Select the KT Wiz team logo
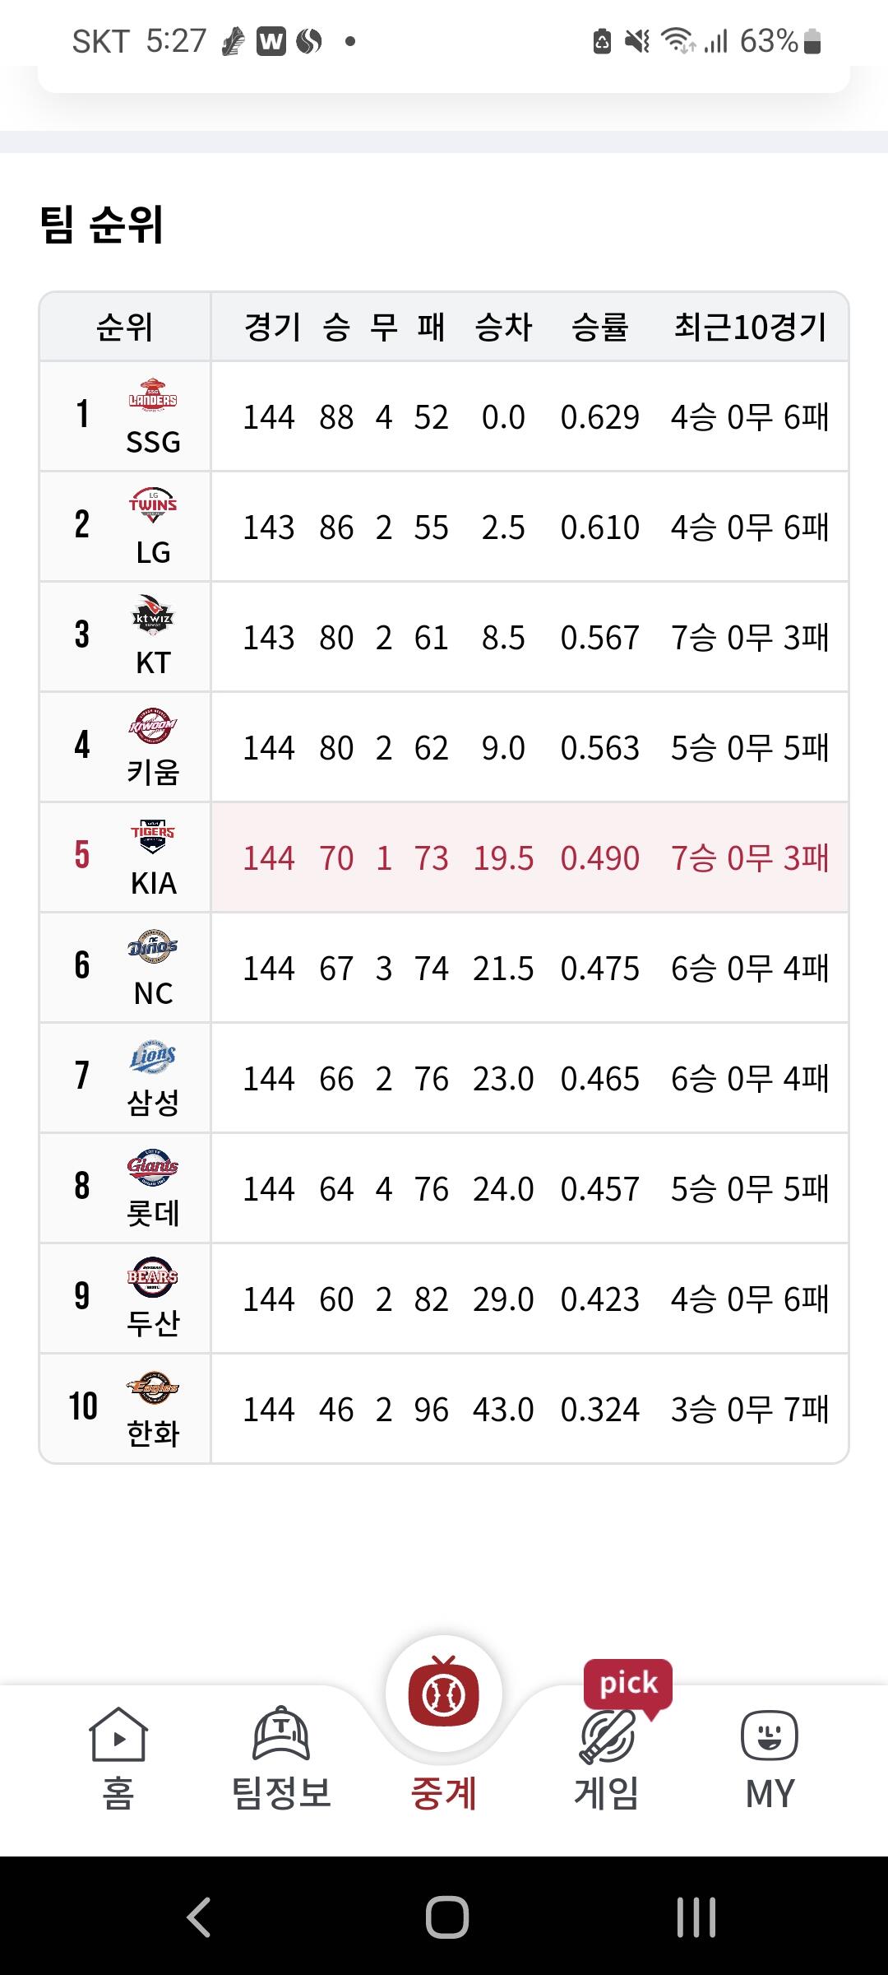This screenshot has width=888, height=1975. coord(153,615)
